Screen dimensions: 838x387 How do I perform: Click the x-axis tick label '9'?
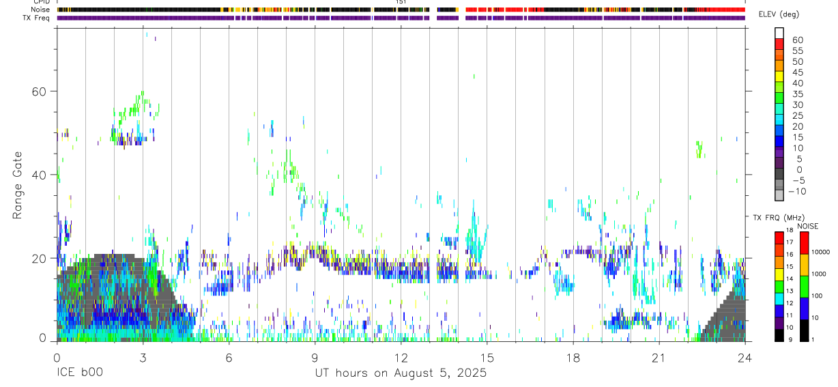pyautogui.click(x=315, y=357)
